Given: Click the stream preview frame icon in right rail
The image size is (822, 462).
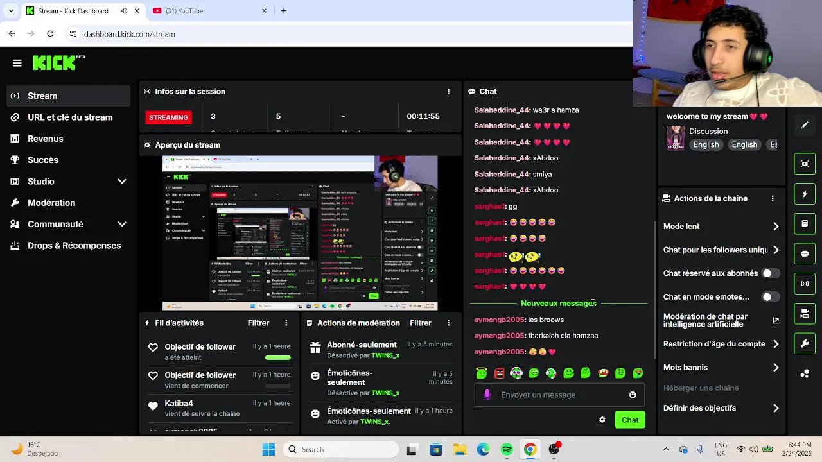Looking at the screenshot, I should point(805,164).
